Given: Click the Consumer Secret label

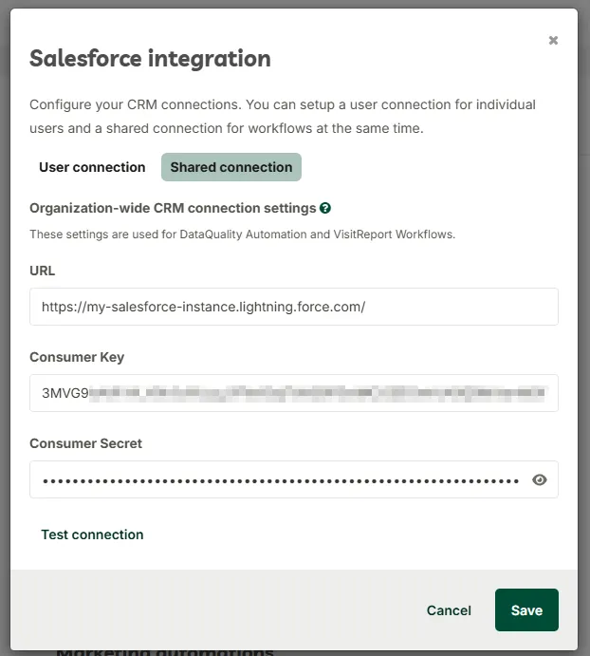Looking at the screenshot, I should [85, 443].
